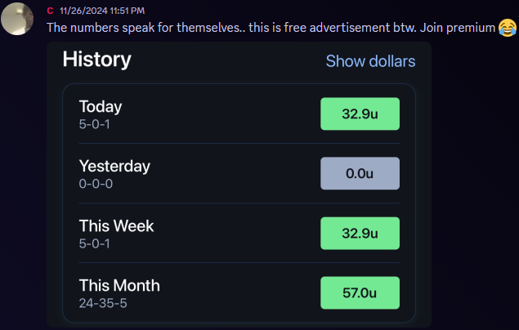
Task: Select the 'This Week' history row label
Action: [x=117, y=226]
